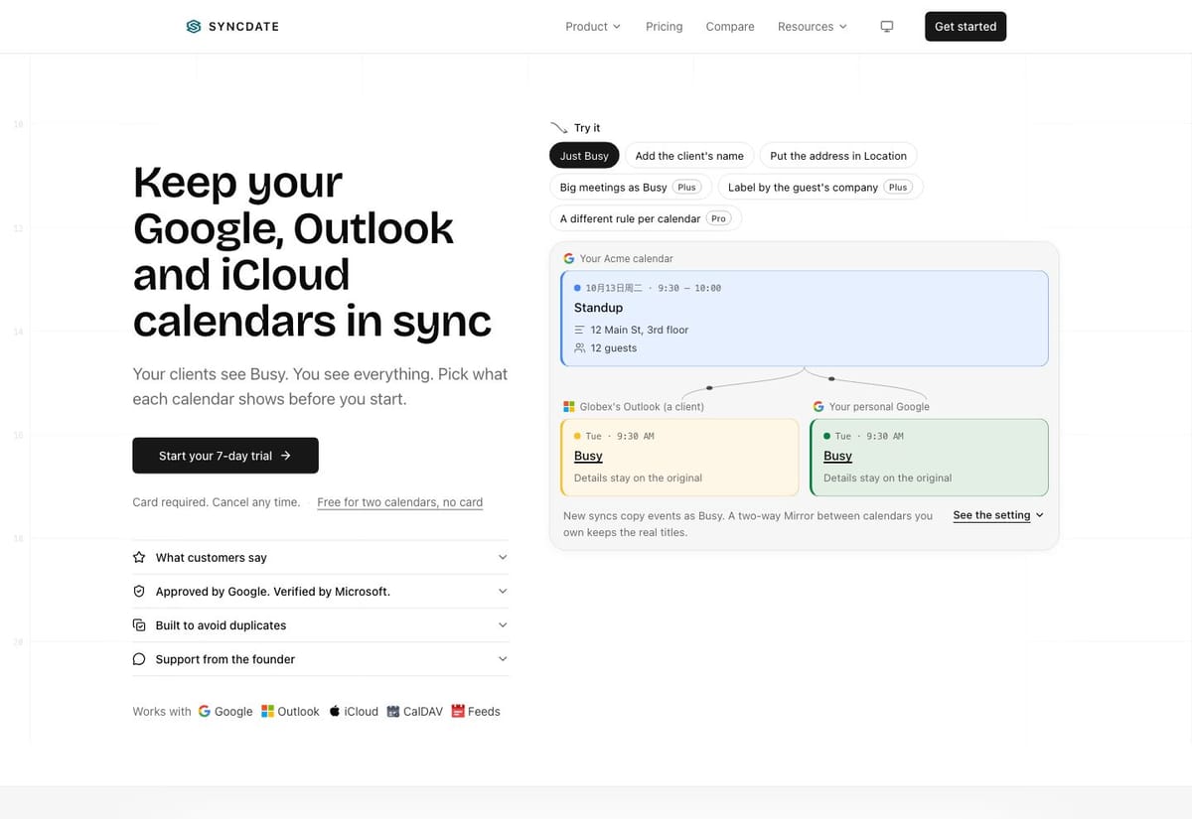Viewport: 1192px width, 819px height.
Task: Click the chat bubble icon beside Support from the founder
Action: [139, 659]
